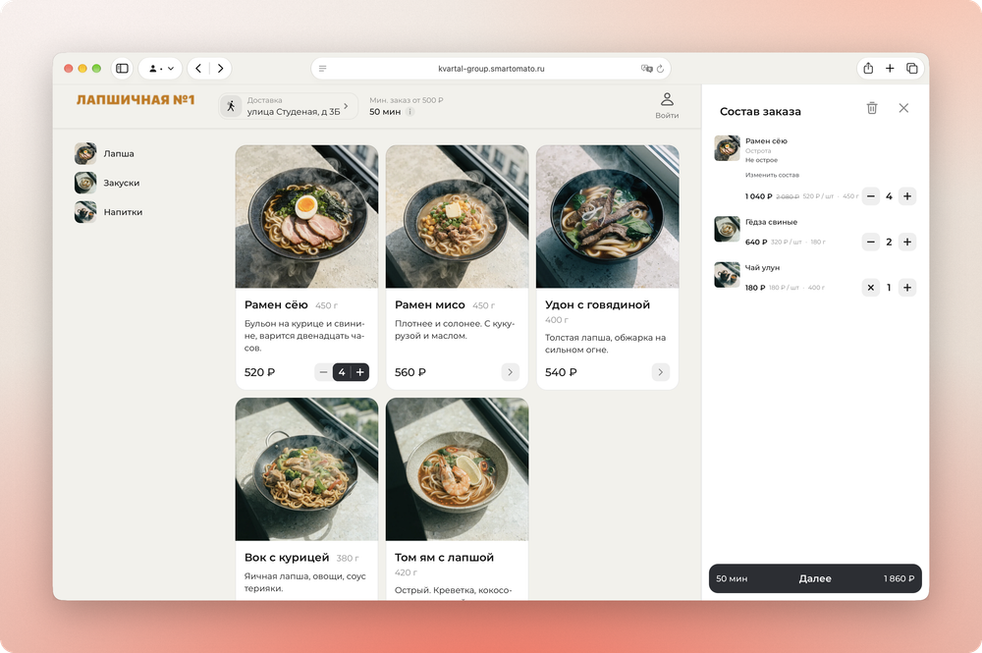Click the translate page icon
The height and width of the screenshot is (653, 982).
tap(646, 68)
